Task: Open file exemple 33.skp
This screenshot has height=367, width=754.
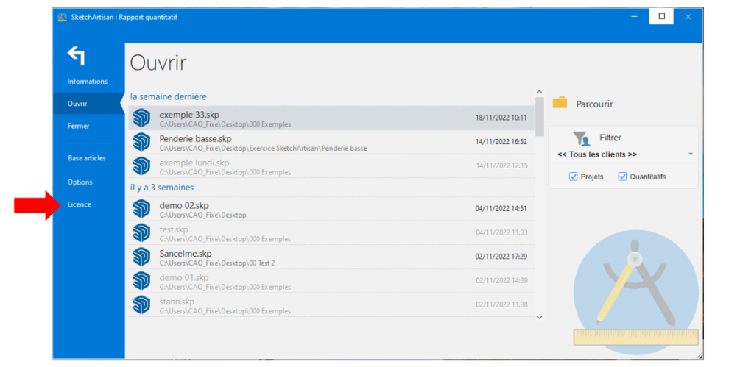Action: tap(331, 118)
